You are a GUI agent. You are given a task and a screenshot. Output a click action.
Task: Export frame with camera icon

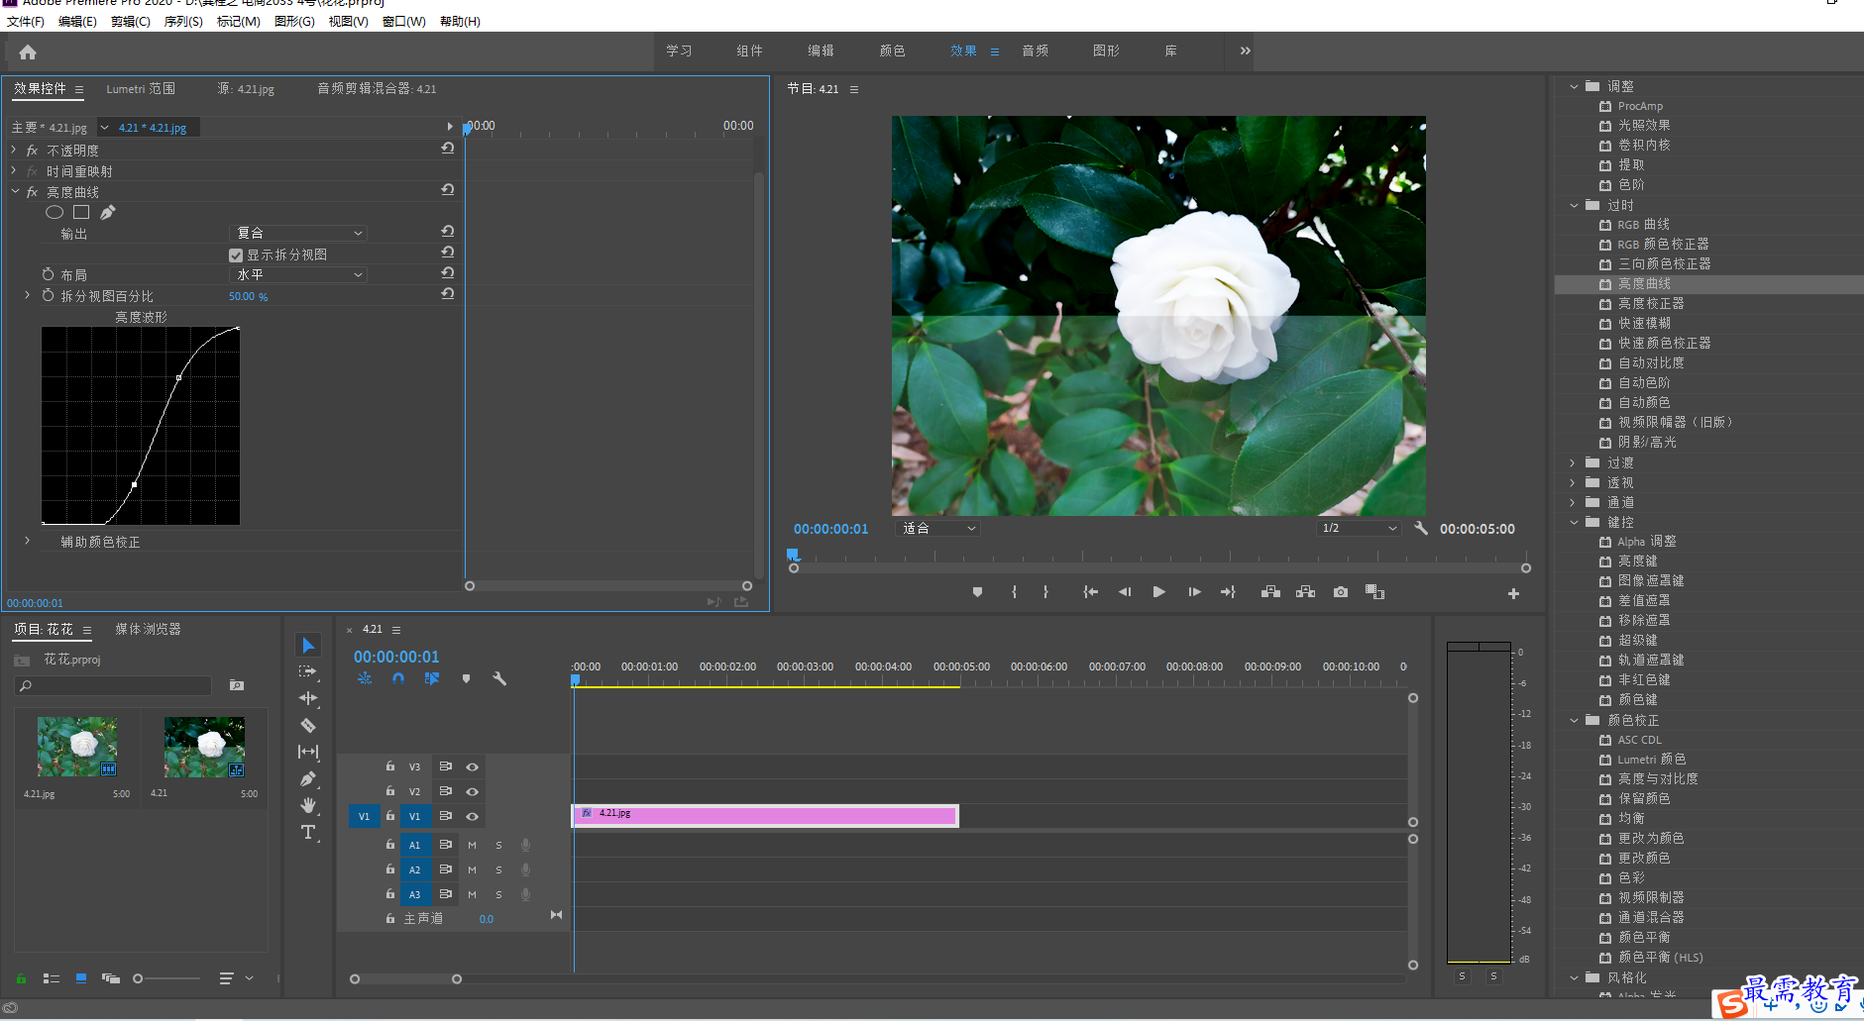pyautogui.click(x=1341, y=592)
